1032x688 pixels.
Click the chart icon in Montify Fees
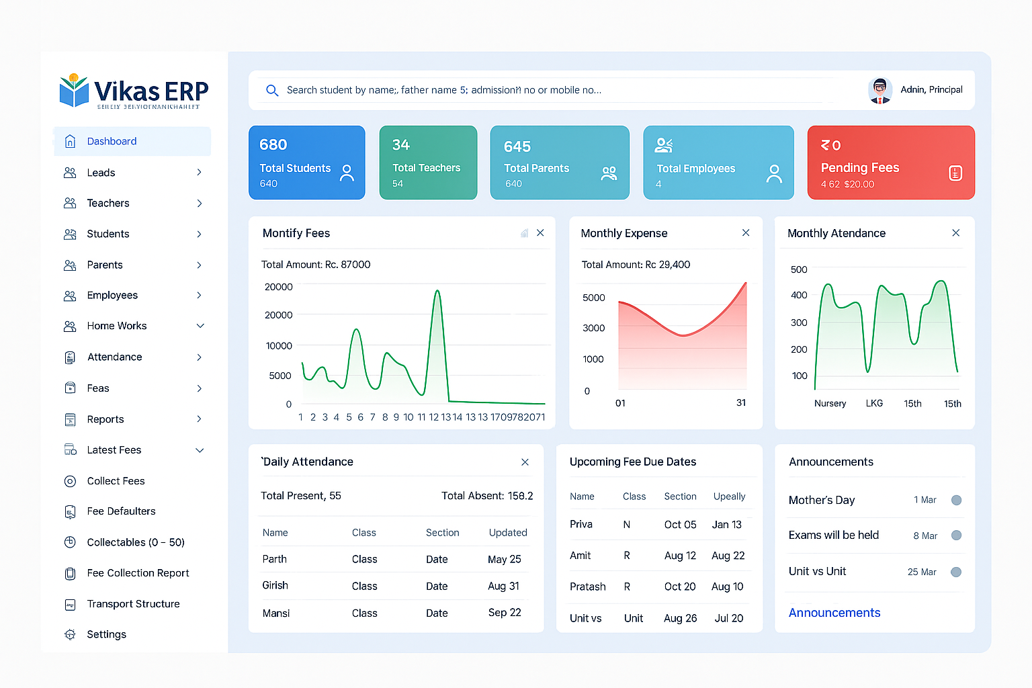524,233
